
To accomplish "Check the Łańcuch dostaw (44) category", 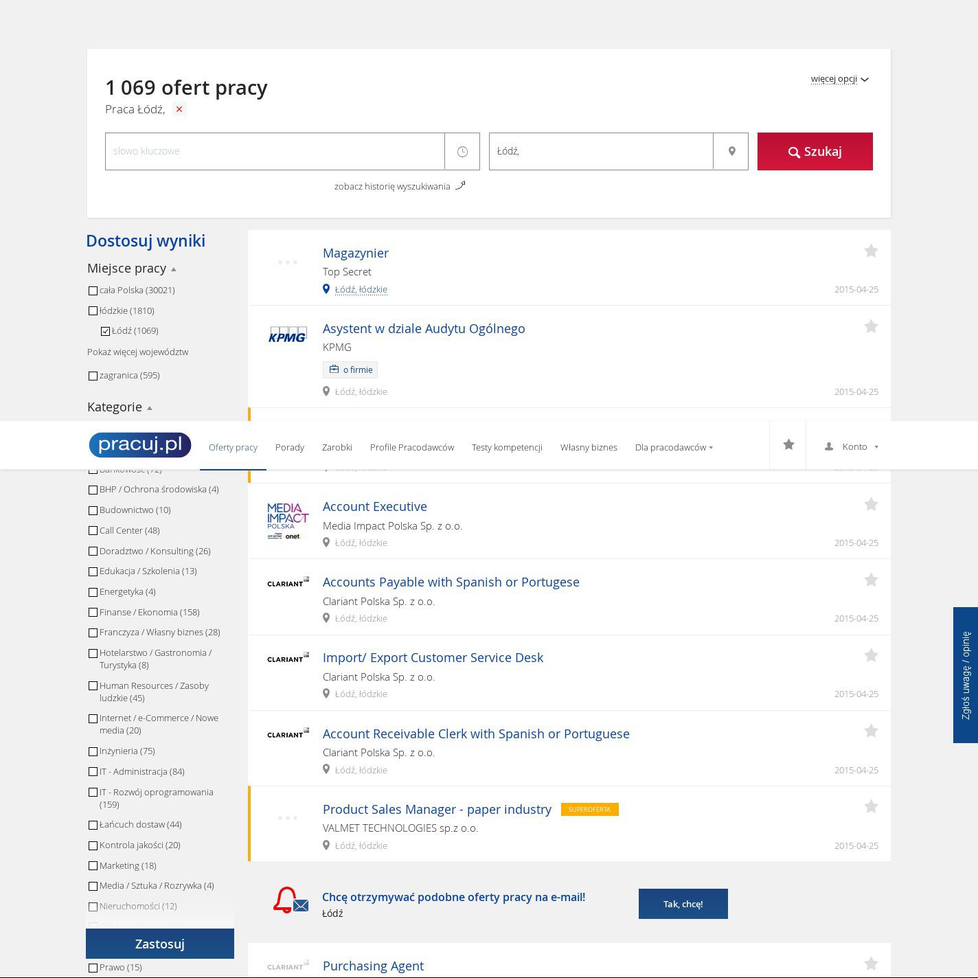I will 93,825.
